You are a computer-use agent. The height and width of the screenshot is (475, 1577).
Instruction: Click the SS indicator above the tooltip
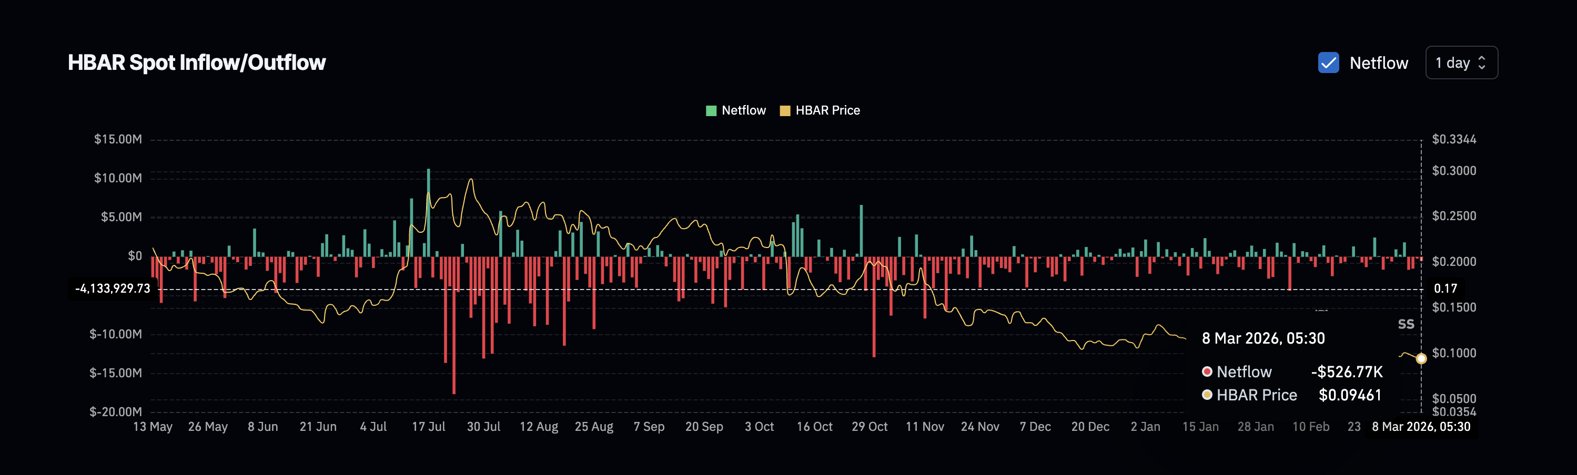click(x=1406, y=324)
